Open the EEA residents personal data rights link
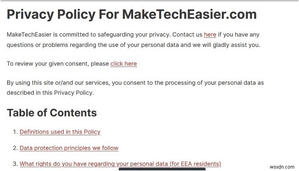The height and width of the screenshot is (171, 299). pos(120,164)
